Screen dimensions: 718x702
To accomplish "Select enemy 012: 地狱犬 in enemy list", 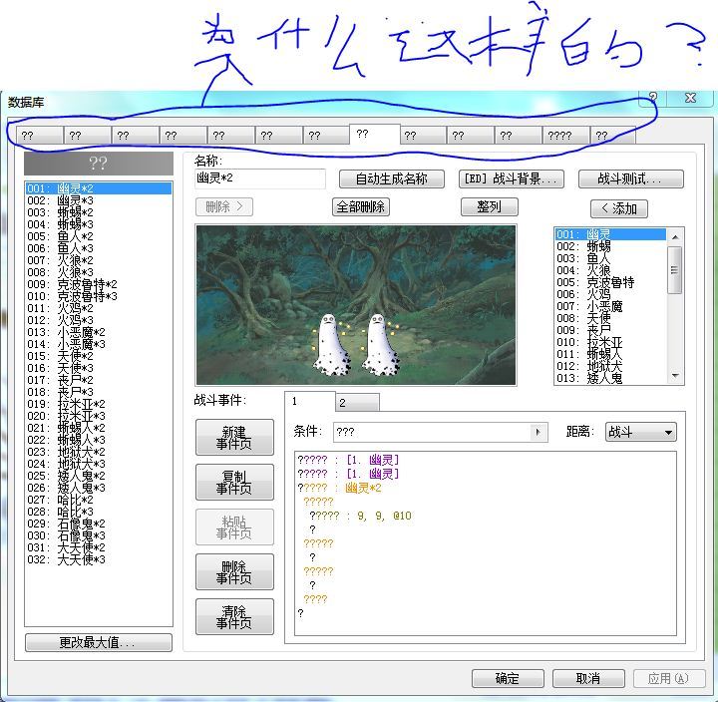I will pos(610,366).
